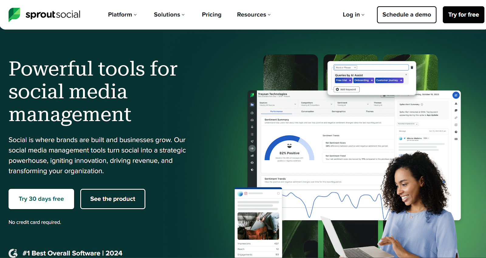This screenshot has width=486, height=258.
Task: Click See the product button
Action: tap(113, 199)
